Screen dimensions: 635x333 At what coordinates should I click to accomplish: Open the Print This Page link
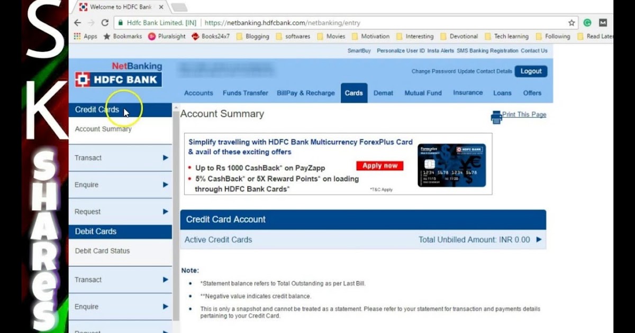tap(524, 115)
